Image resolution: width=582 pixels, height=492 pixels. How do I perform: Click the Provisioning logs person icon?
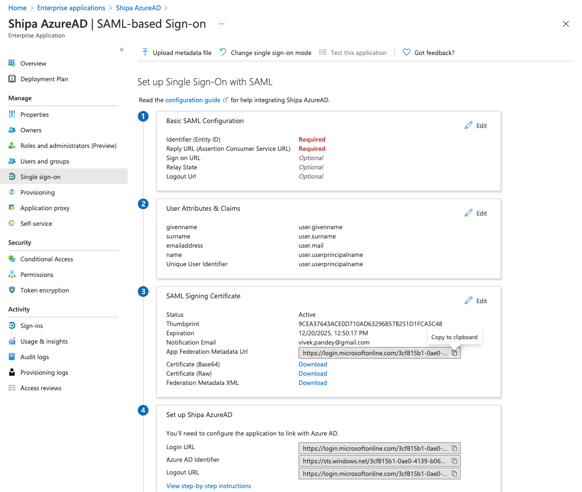[12, 372]
